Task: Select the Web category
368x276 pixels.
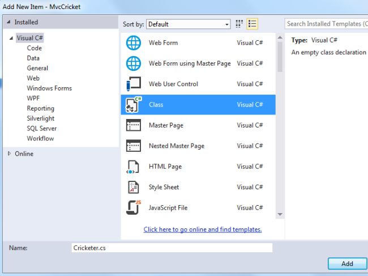Action: [x=33, y=78]
